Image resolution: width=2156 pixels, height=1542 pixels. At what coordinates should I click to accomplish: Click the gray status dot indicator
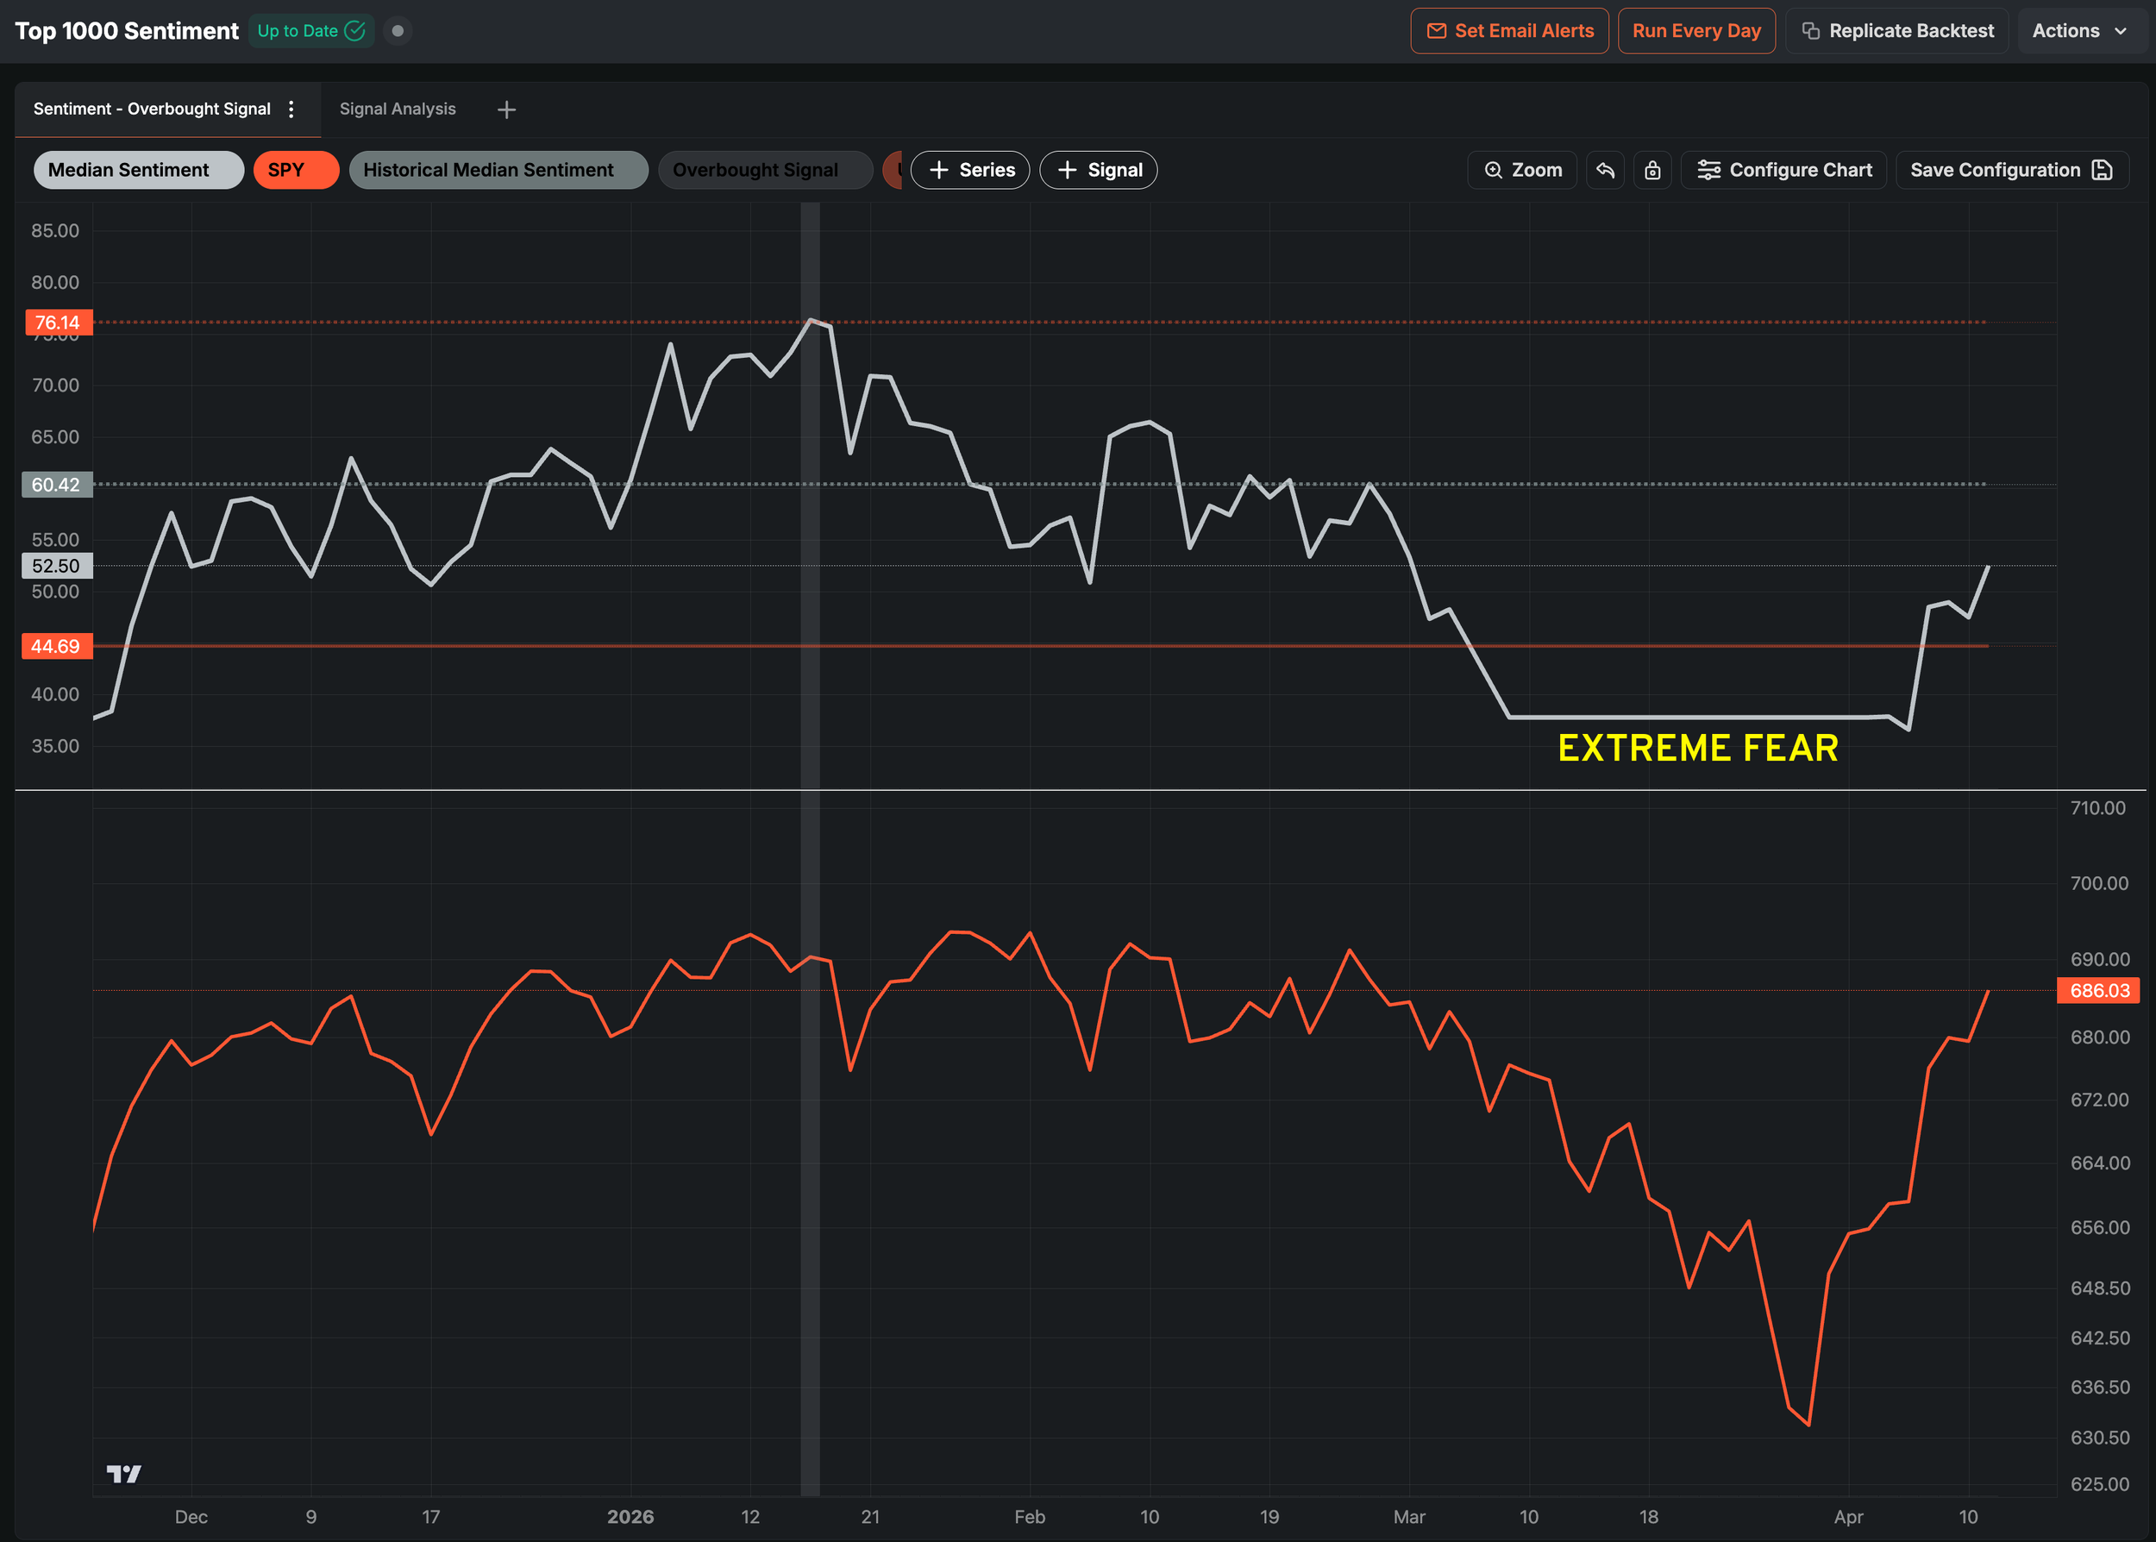[x=398, y=31]
